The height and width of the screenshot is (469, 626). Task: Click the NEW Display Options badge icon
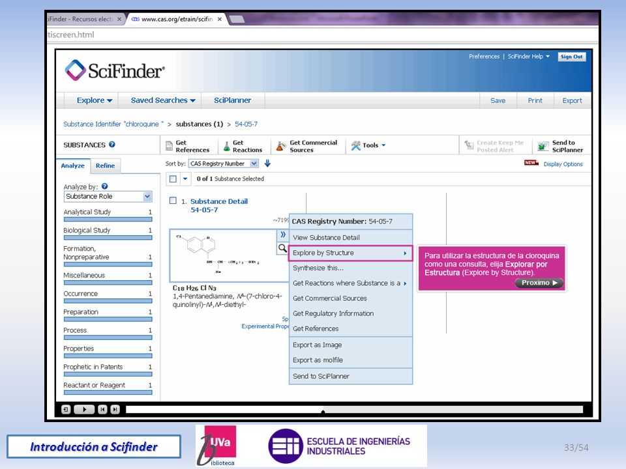click(x=531, y=163)
